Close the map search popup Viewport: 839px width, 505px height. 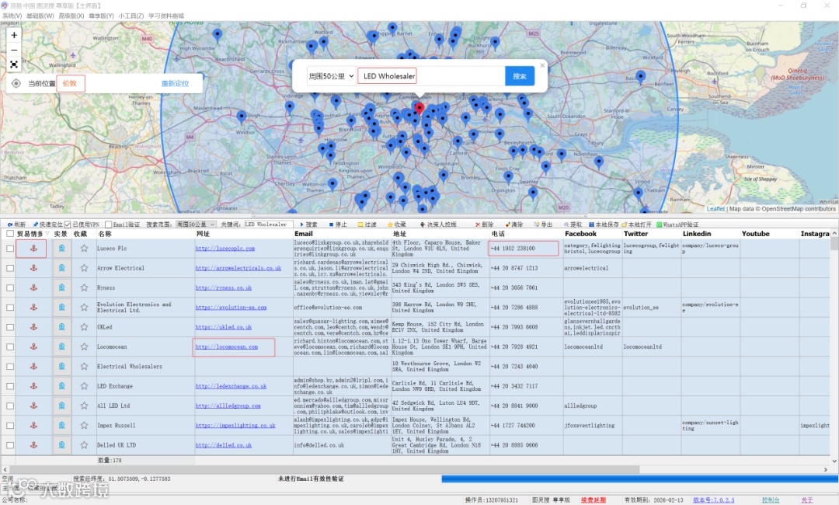542,65
